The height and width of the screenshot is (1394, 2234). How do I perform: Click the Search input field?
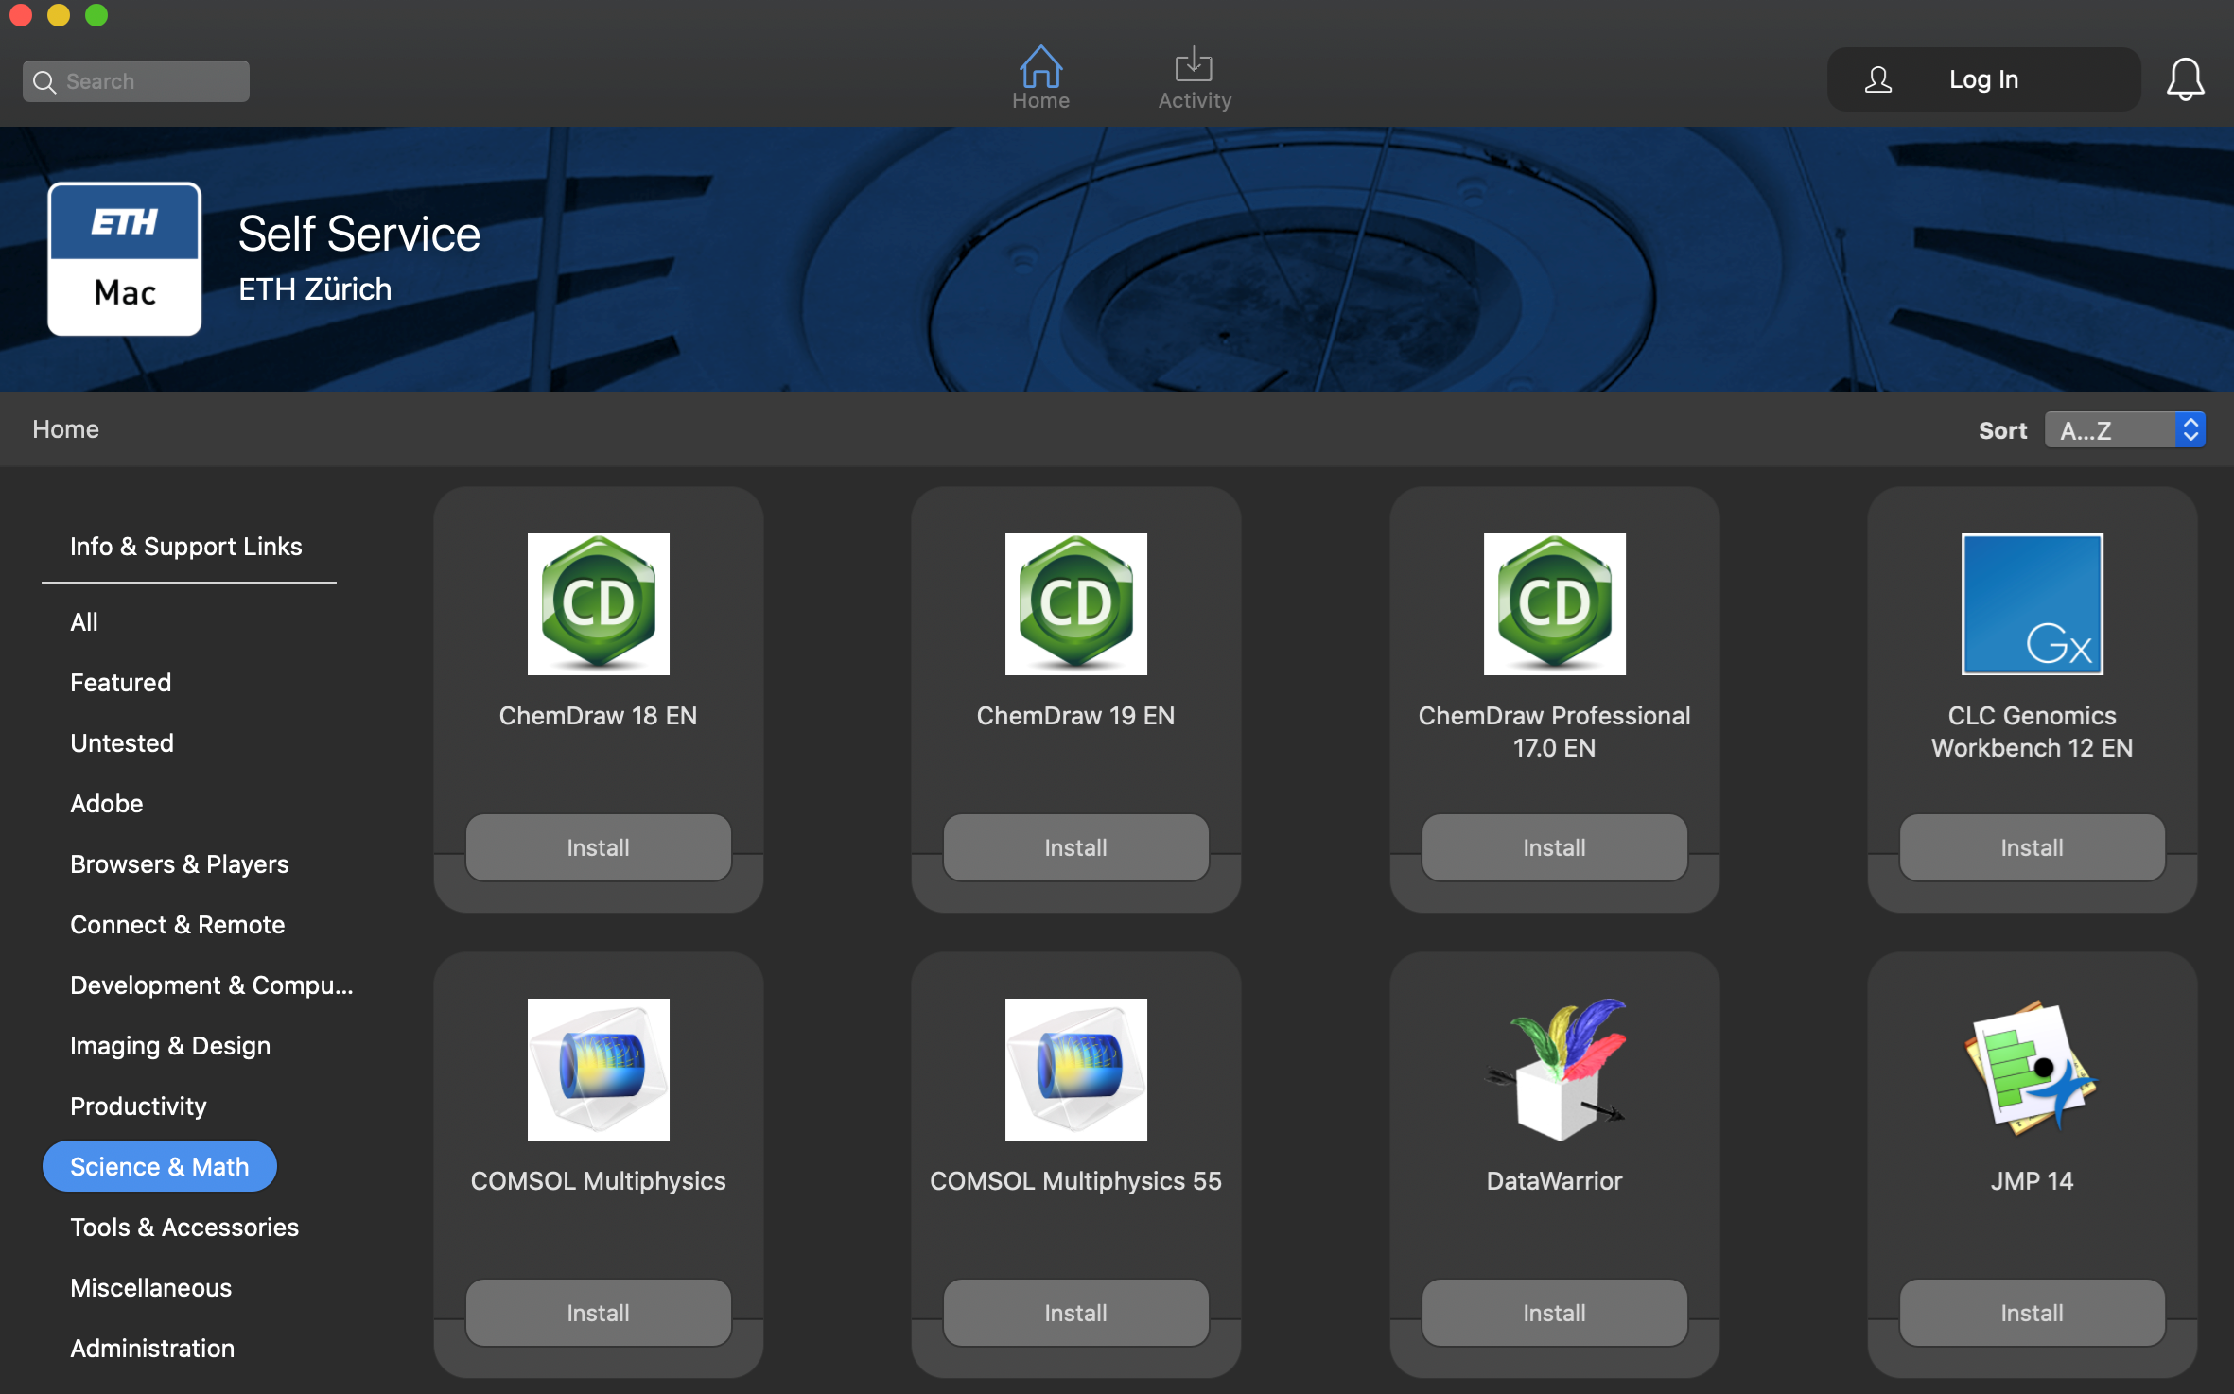(x=136, y=81)
